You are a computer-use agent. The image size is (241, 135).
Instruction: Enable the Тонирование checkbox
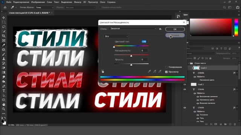[x=166, y=67]
